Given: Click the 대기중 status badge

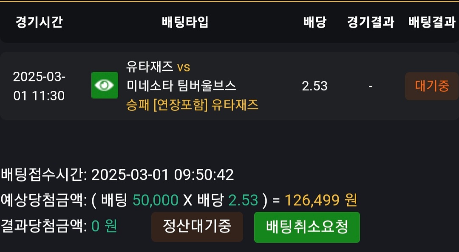Looking at the screenshot, I should click(431, 86).
